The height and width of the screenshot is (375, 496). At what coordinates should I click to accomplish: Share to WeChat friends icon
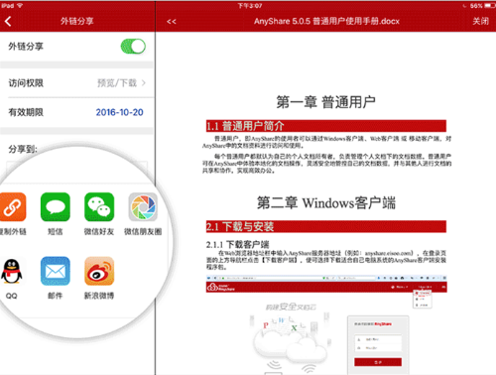(99, 207)
